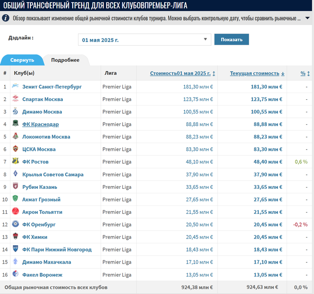Click the Показать button

pos(231,39)
